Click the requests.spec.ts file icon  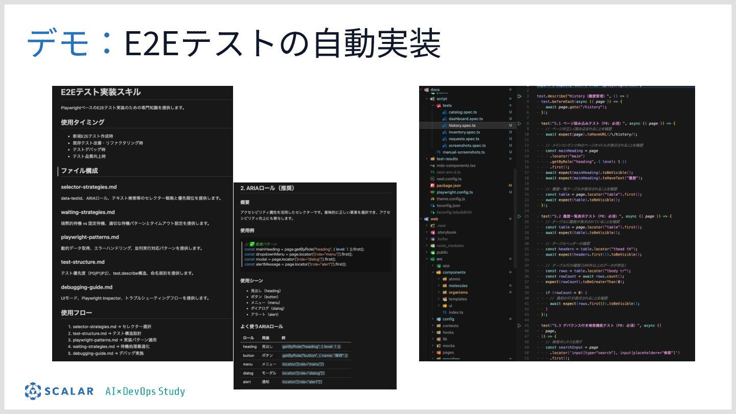pyautogui.click(x=445, y=139)
